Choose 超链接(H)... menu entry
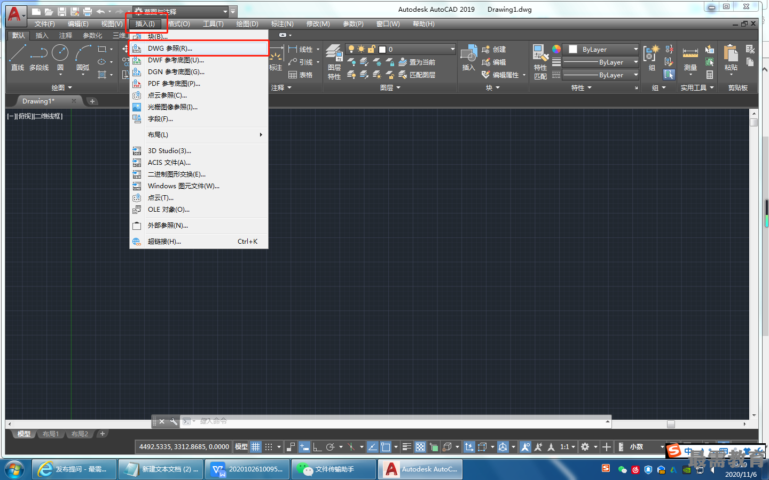This screenshot has height=480, width=769. pyautogui.click(x=199, y=242)
